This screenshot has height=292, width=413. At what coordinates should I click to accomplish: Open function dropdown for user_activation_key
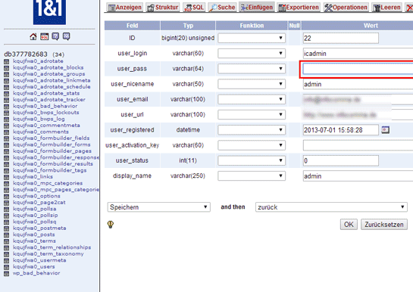pos(252,145)
